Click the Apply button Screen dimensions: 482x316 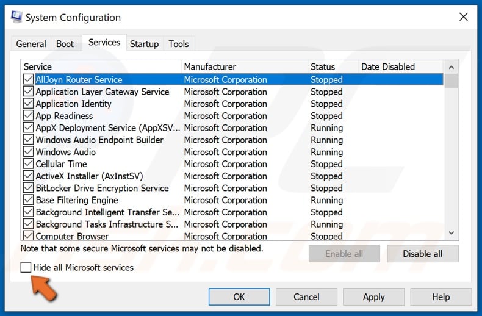[x=373, y=296]
